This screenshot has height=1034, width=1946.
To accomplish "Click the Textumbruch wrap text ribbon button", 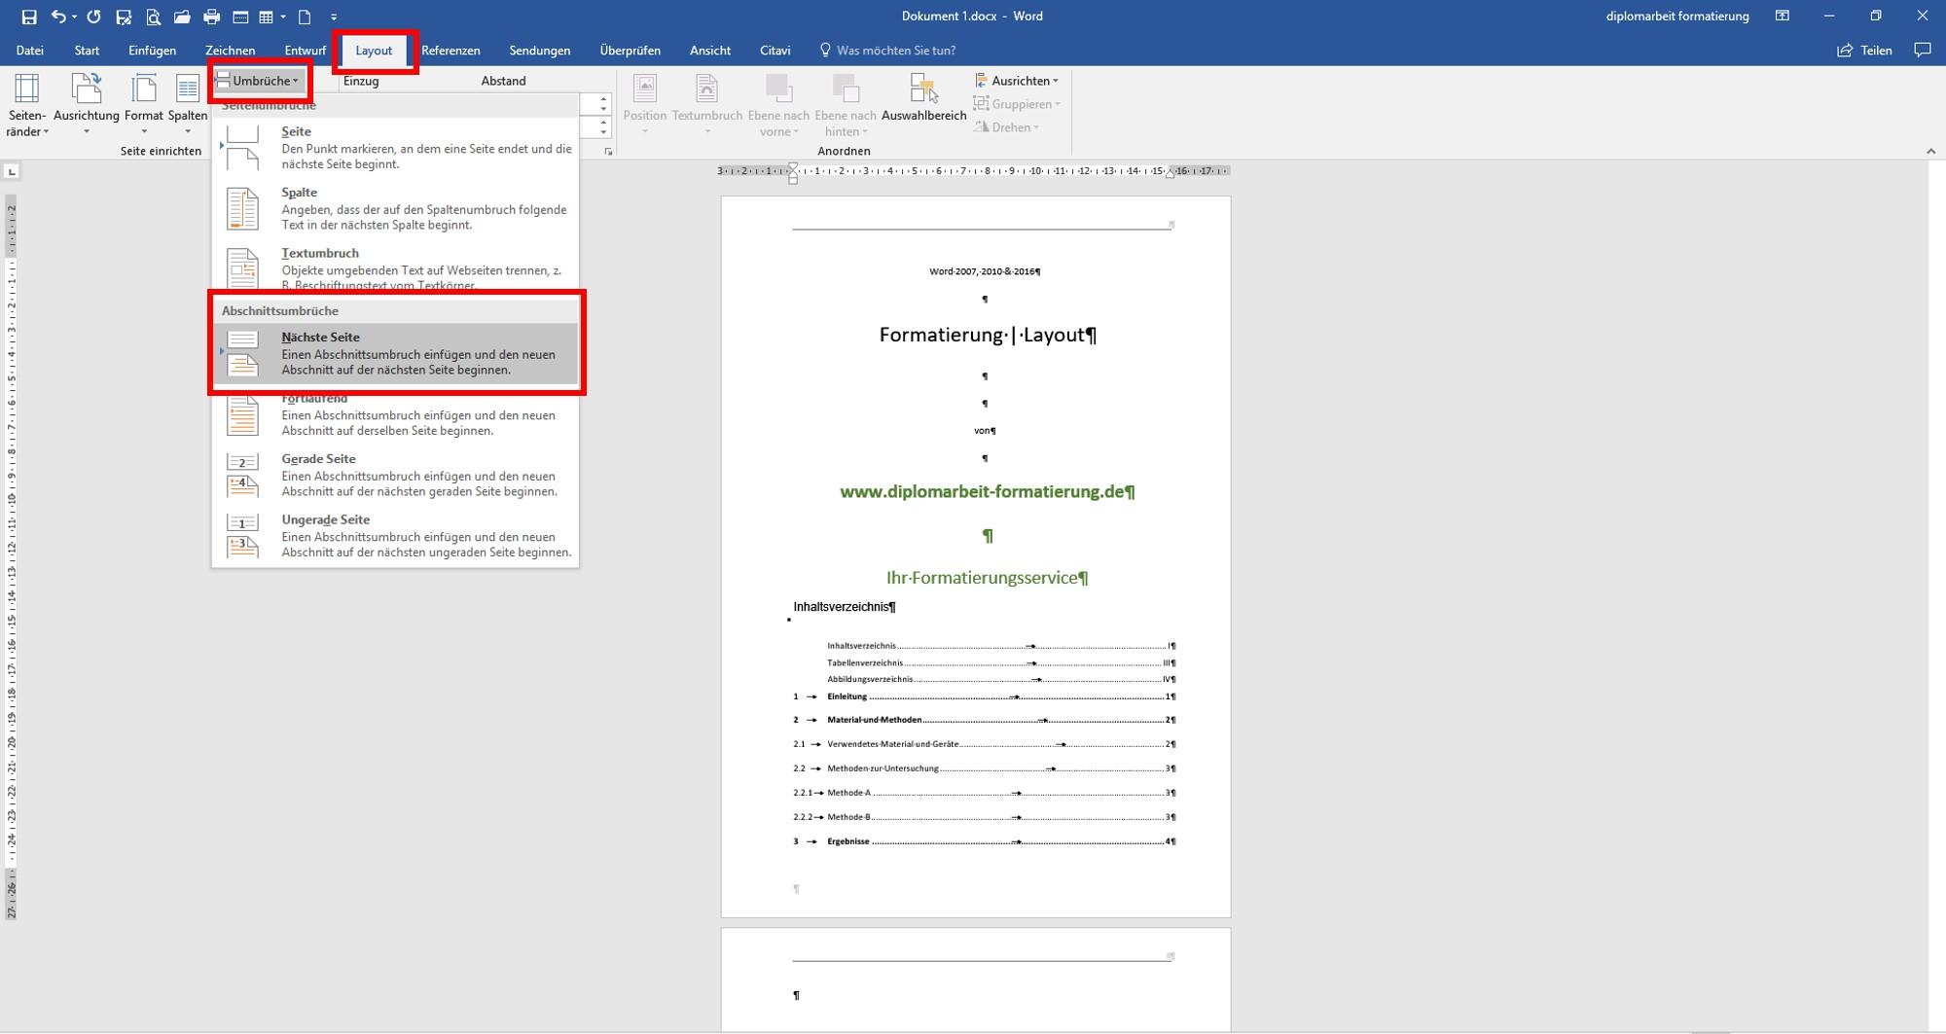I will tap(707, 105).
